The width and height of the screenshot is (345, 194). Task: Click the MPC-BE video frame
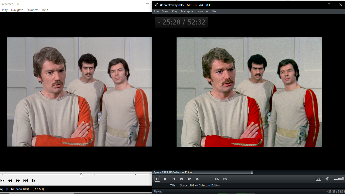point(249,92)
